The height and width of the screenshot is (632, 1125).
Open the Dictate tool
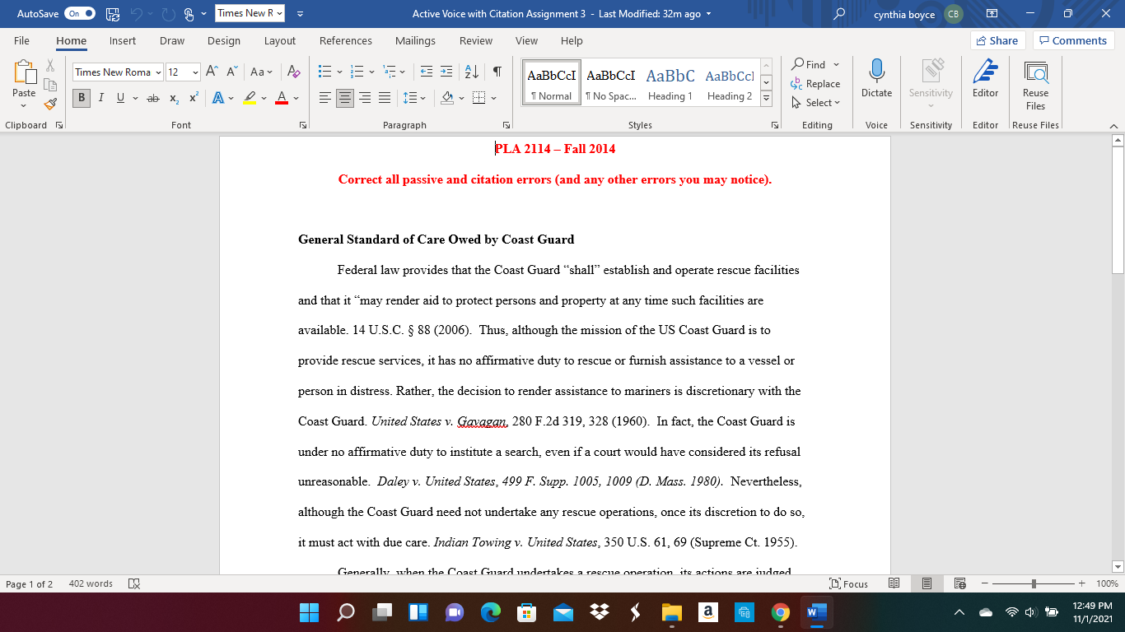tap(875, 80)
